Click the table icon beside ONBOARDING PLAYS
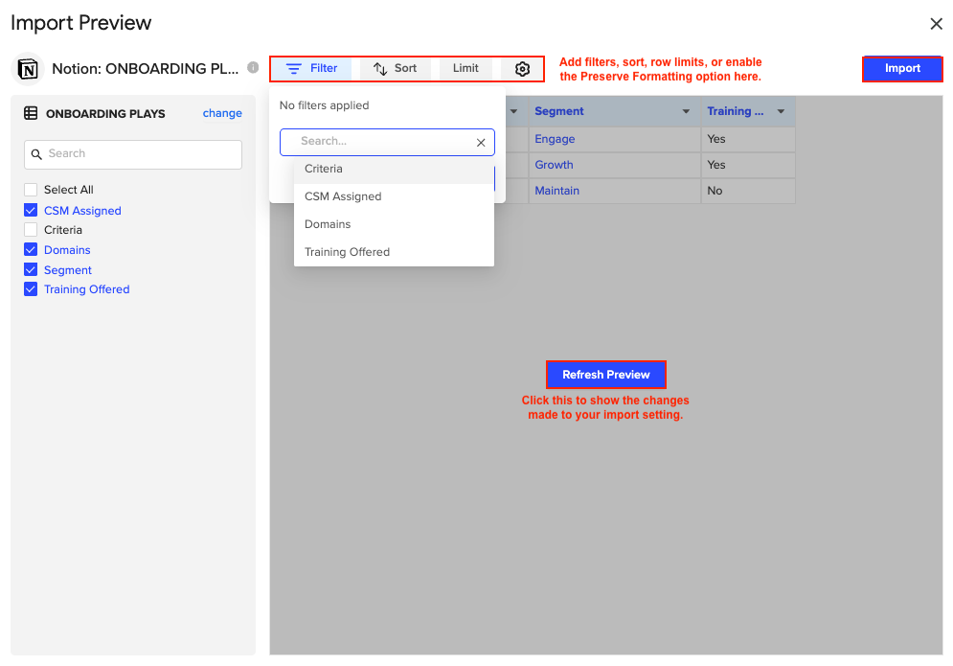The image size is (953, 666). (x=31, y=113)
